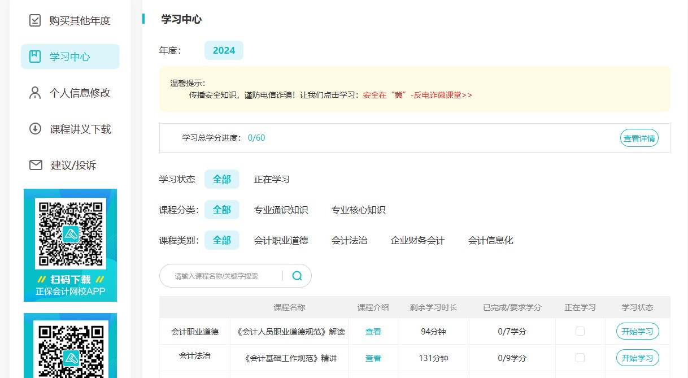Open 查看 link for 《会计基础工作规范》精讲

coord(373,358)
